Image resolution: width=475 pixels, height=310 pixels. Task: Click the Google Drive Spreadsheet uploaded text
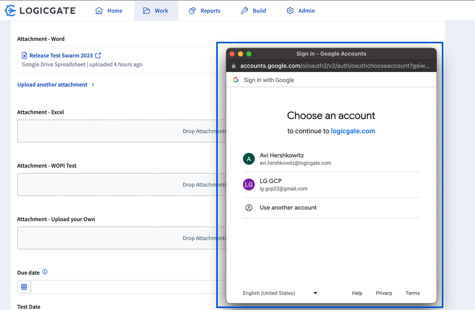pyautogui.click(x=82, y=64)
